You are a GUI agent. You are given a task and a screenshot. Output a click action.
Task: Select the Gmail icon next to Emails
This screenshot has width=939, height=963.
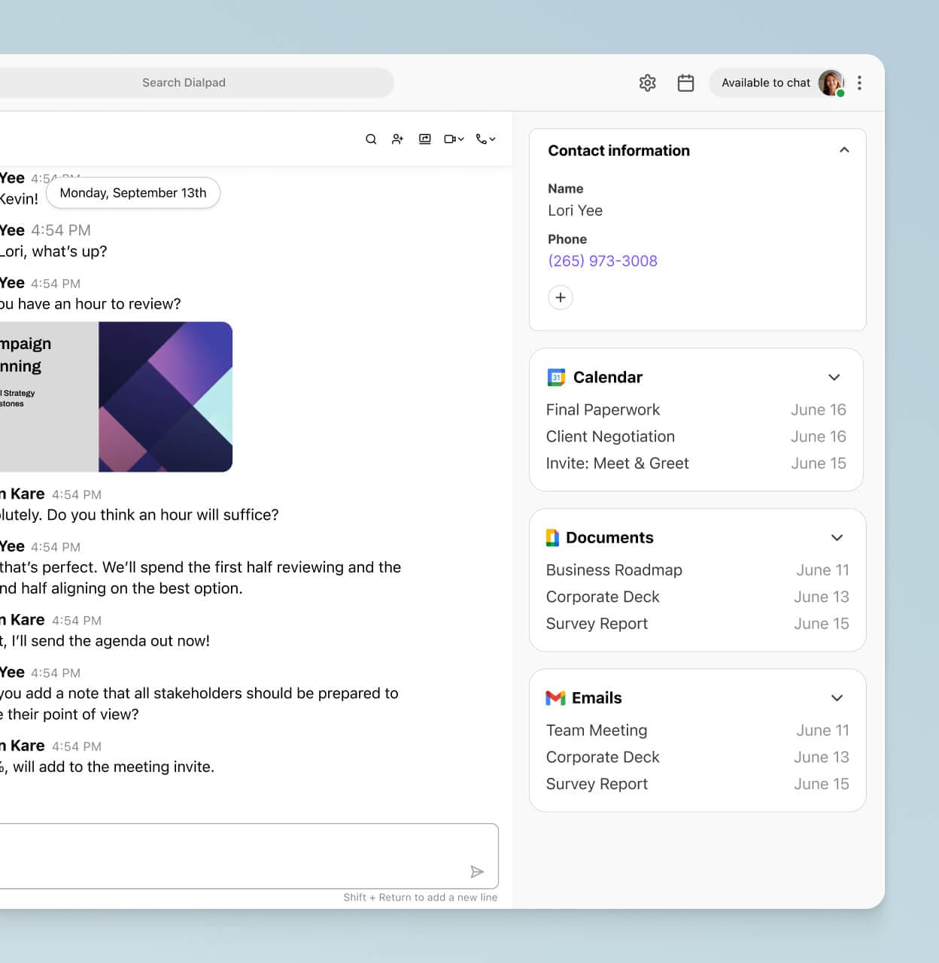[555, 697]
